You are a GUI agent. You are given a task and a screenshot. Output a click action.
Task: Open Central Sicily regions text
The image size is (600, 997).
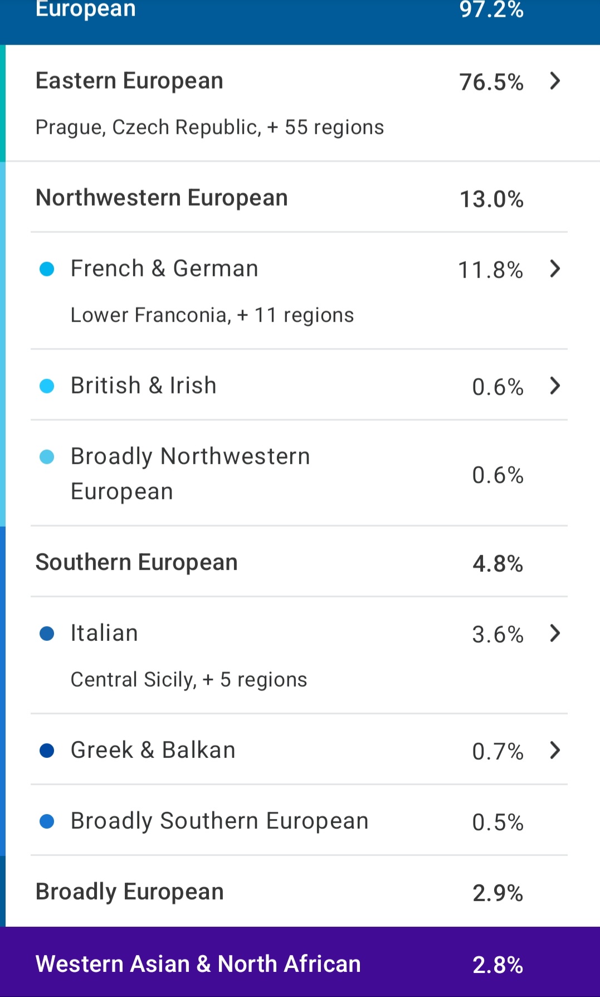pyautogui.click(x=188, y=680)
